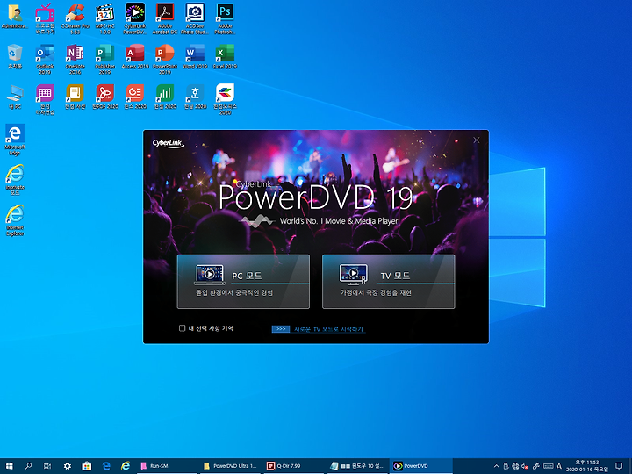
Task: Switch to Q-Dir 7.99 taskbar window
Action: click(x=294, y=466)
